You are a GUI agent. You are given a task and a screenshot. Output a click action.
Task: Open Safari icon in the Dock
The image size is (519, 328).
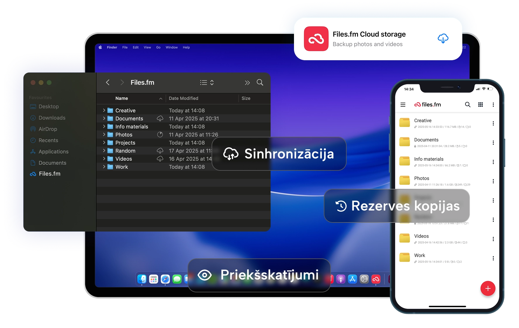165,279
